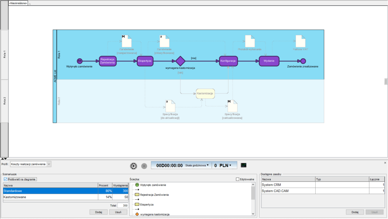Click the 'wymagana kastomizacja' gateway diamond
Screen dimensions: 388x219
pyautogui.click(x=180, y=61)
